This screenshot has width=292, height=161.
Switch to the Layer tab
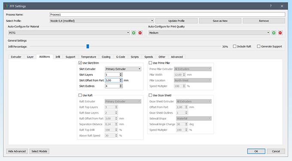point(30,57)
